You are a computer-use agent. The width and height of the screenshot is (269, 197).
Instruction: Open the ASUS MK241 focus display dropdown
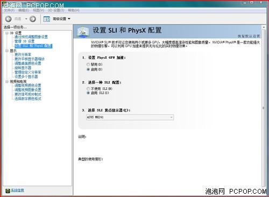coord(130,117)
